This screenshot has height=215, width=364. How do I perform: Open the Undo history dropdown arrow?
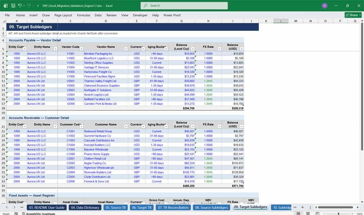pyautogui.click(x=24, y=6)
